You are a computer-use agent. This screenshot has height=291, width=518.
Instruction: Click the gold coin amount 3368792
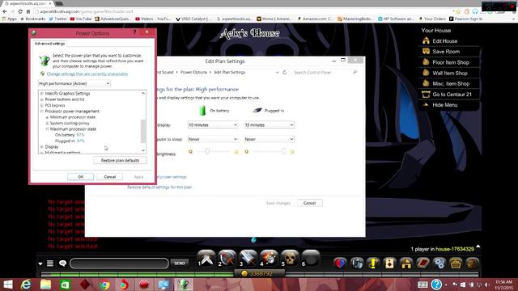pyautogui.click(x=261, y=273)
